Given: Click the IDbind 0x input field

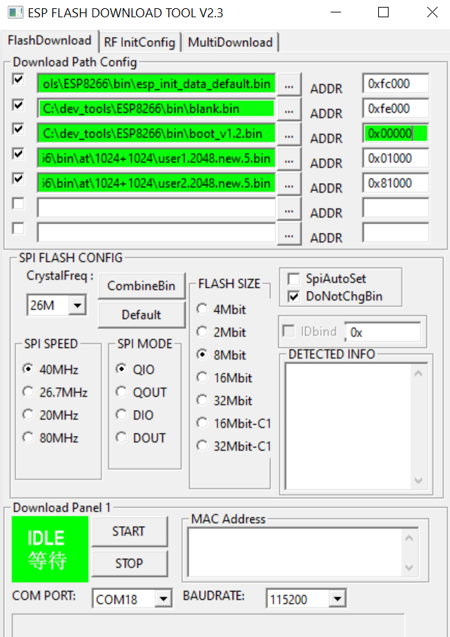Looking at the screenshot, I should (x=382, y=332).
